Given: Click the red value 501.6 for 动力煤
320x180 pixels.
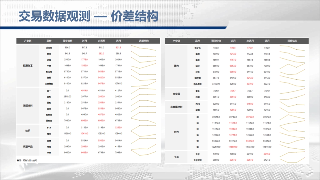Looking at the screenshot, I should click(118, 47).
